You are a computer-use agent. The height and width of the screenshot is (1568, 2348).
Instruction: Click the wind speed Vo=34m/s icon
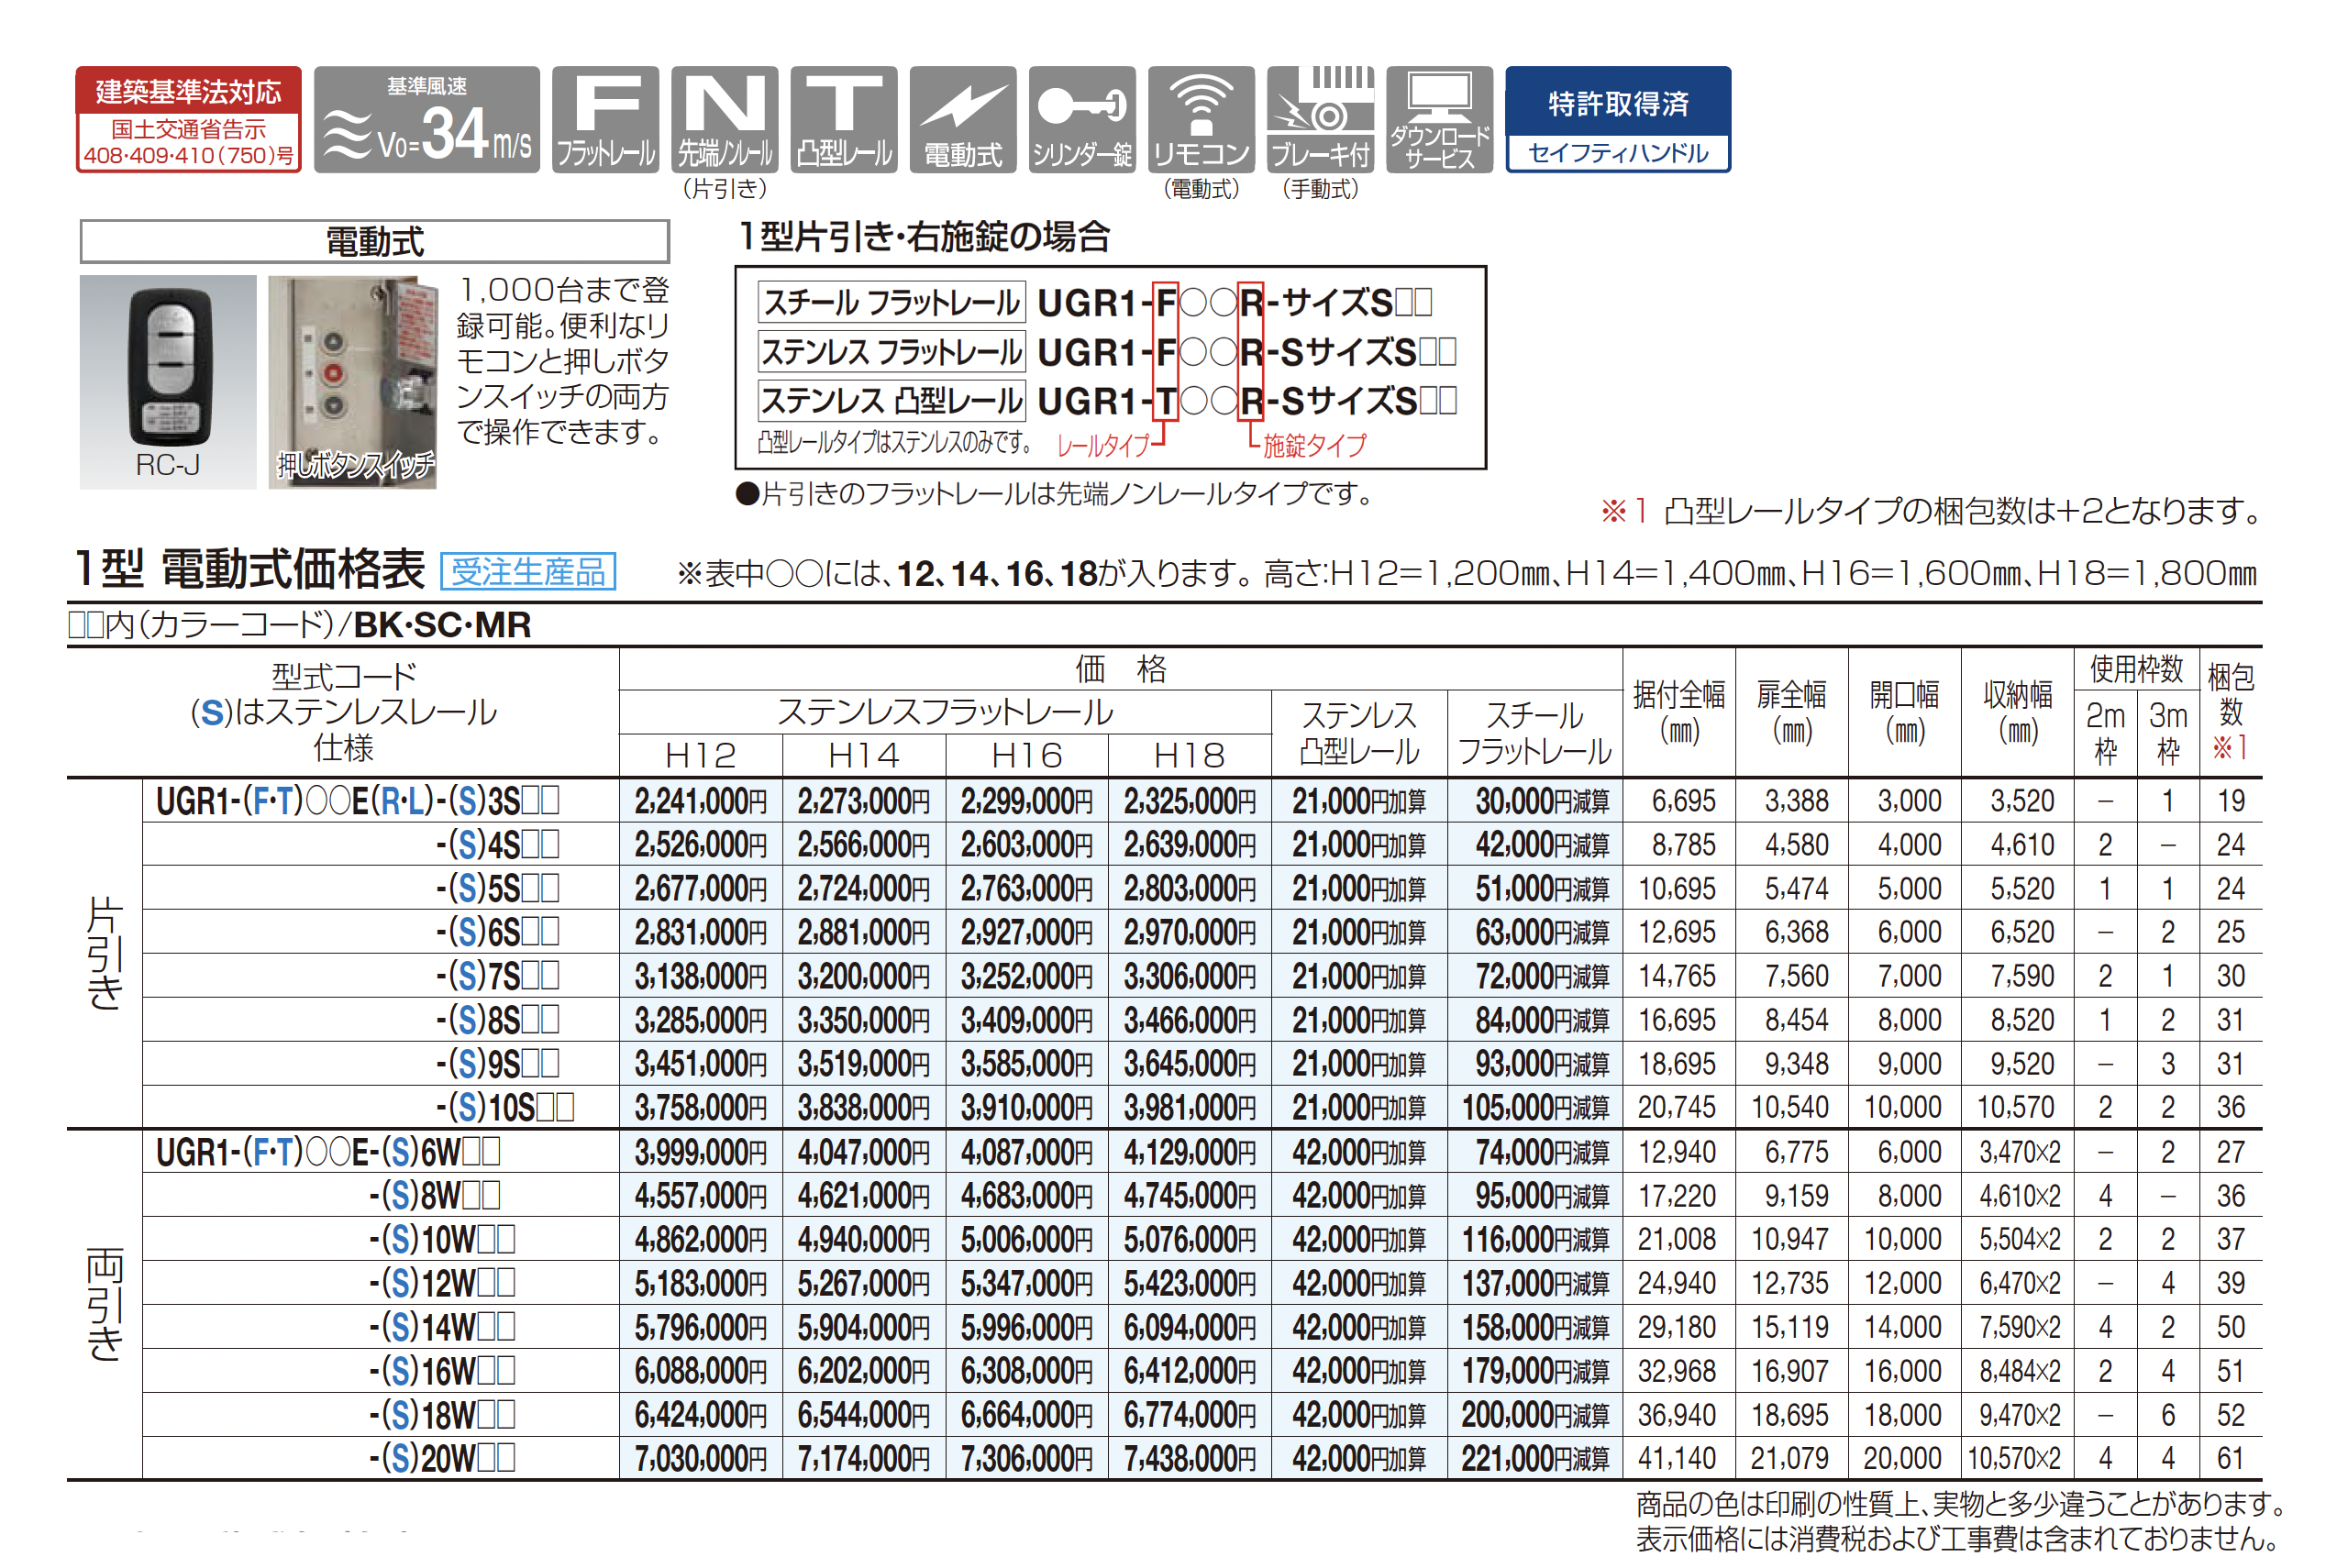pos(426,119)
